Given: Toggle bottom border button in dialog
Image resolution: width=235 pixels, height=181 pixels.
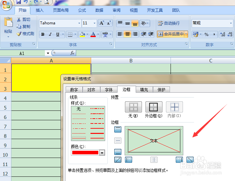Looking at the screenshot, I should (118, 152).
